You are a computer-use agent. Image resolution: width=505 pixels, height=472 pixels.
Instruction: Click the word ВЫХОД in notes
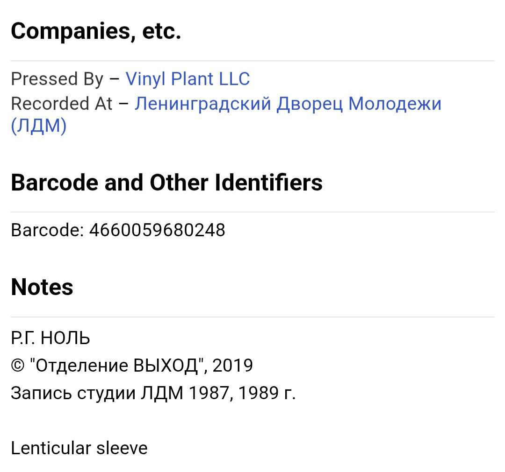[x=166, y=366]
